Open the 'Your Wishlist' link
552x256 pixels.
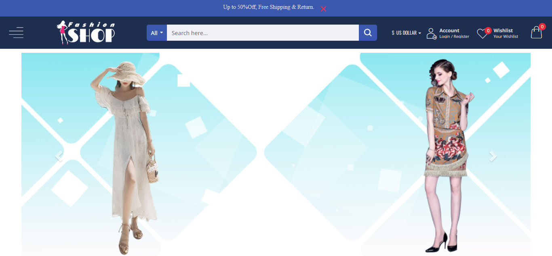[506, 37]
